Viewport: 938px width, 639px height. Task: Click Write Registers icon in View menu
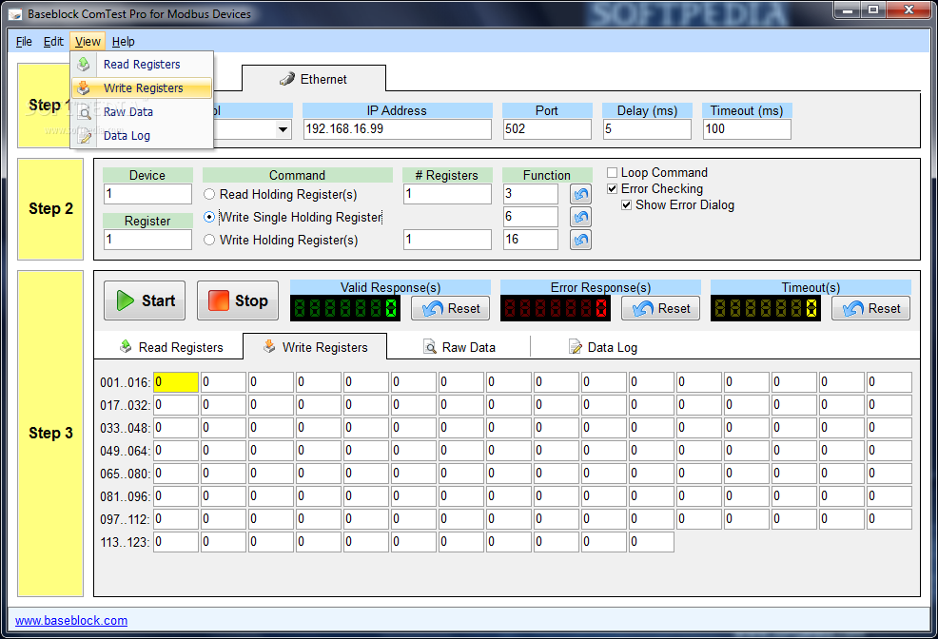click(x=84, y=87)
